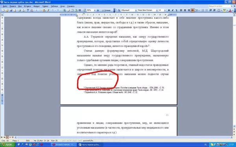The height and width of the screenshot is (147, 236).
Task: Undo the last action
Action: 53,10
